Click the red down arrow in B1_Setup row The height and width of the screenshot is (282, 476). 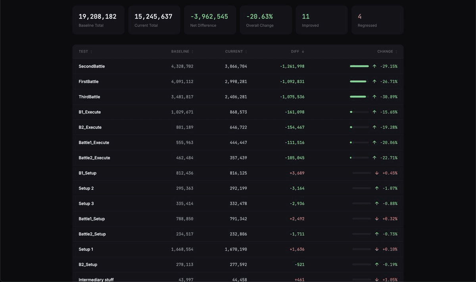[x=377, y=173]
